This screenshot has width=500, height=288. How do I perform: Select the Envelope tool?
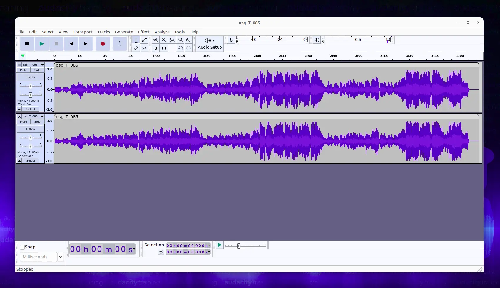pos(144,40)
